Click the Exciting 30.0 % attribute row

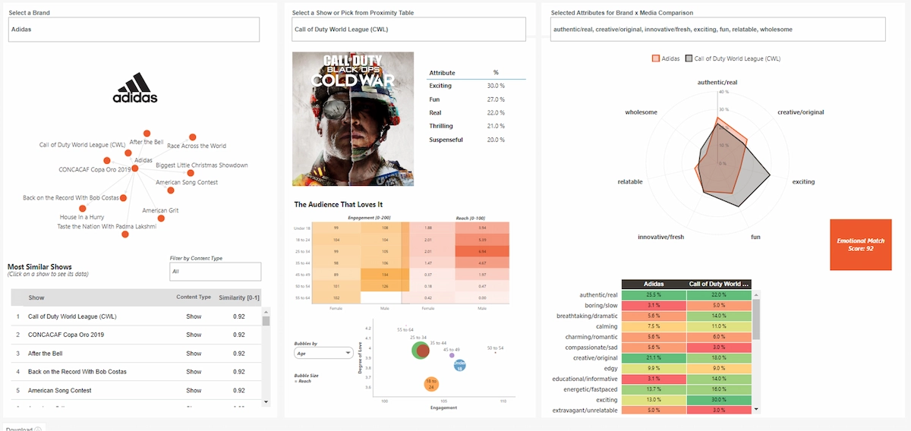pos(475,86)
